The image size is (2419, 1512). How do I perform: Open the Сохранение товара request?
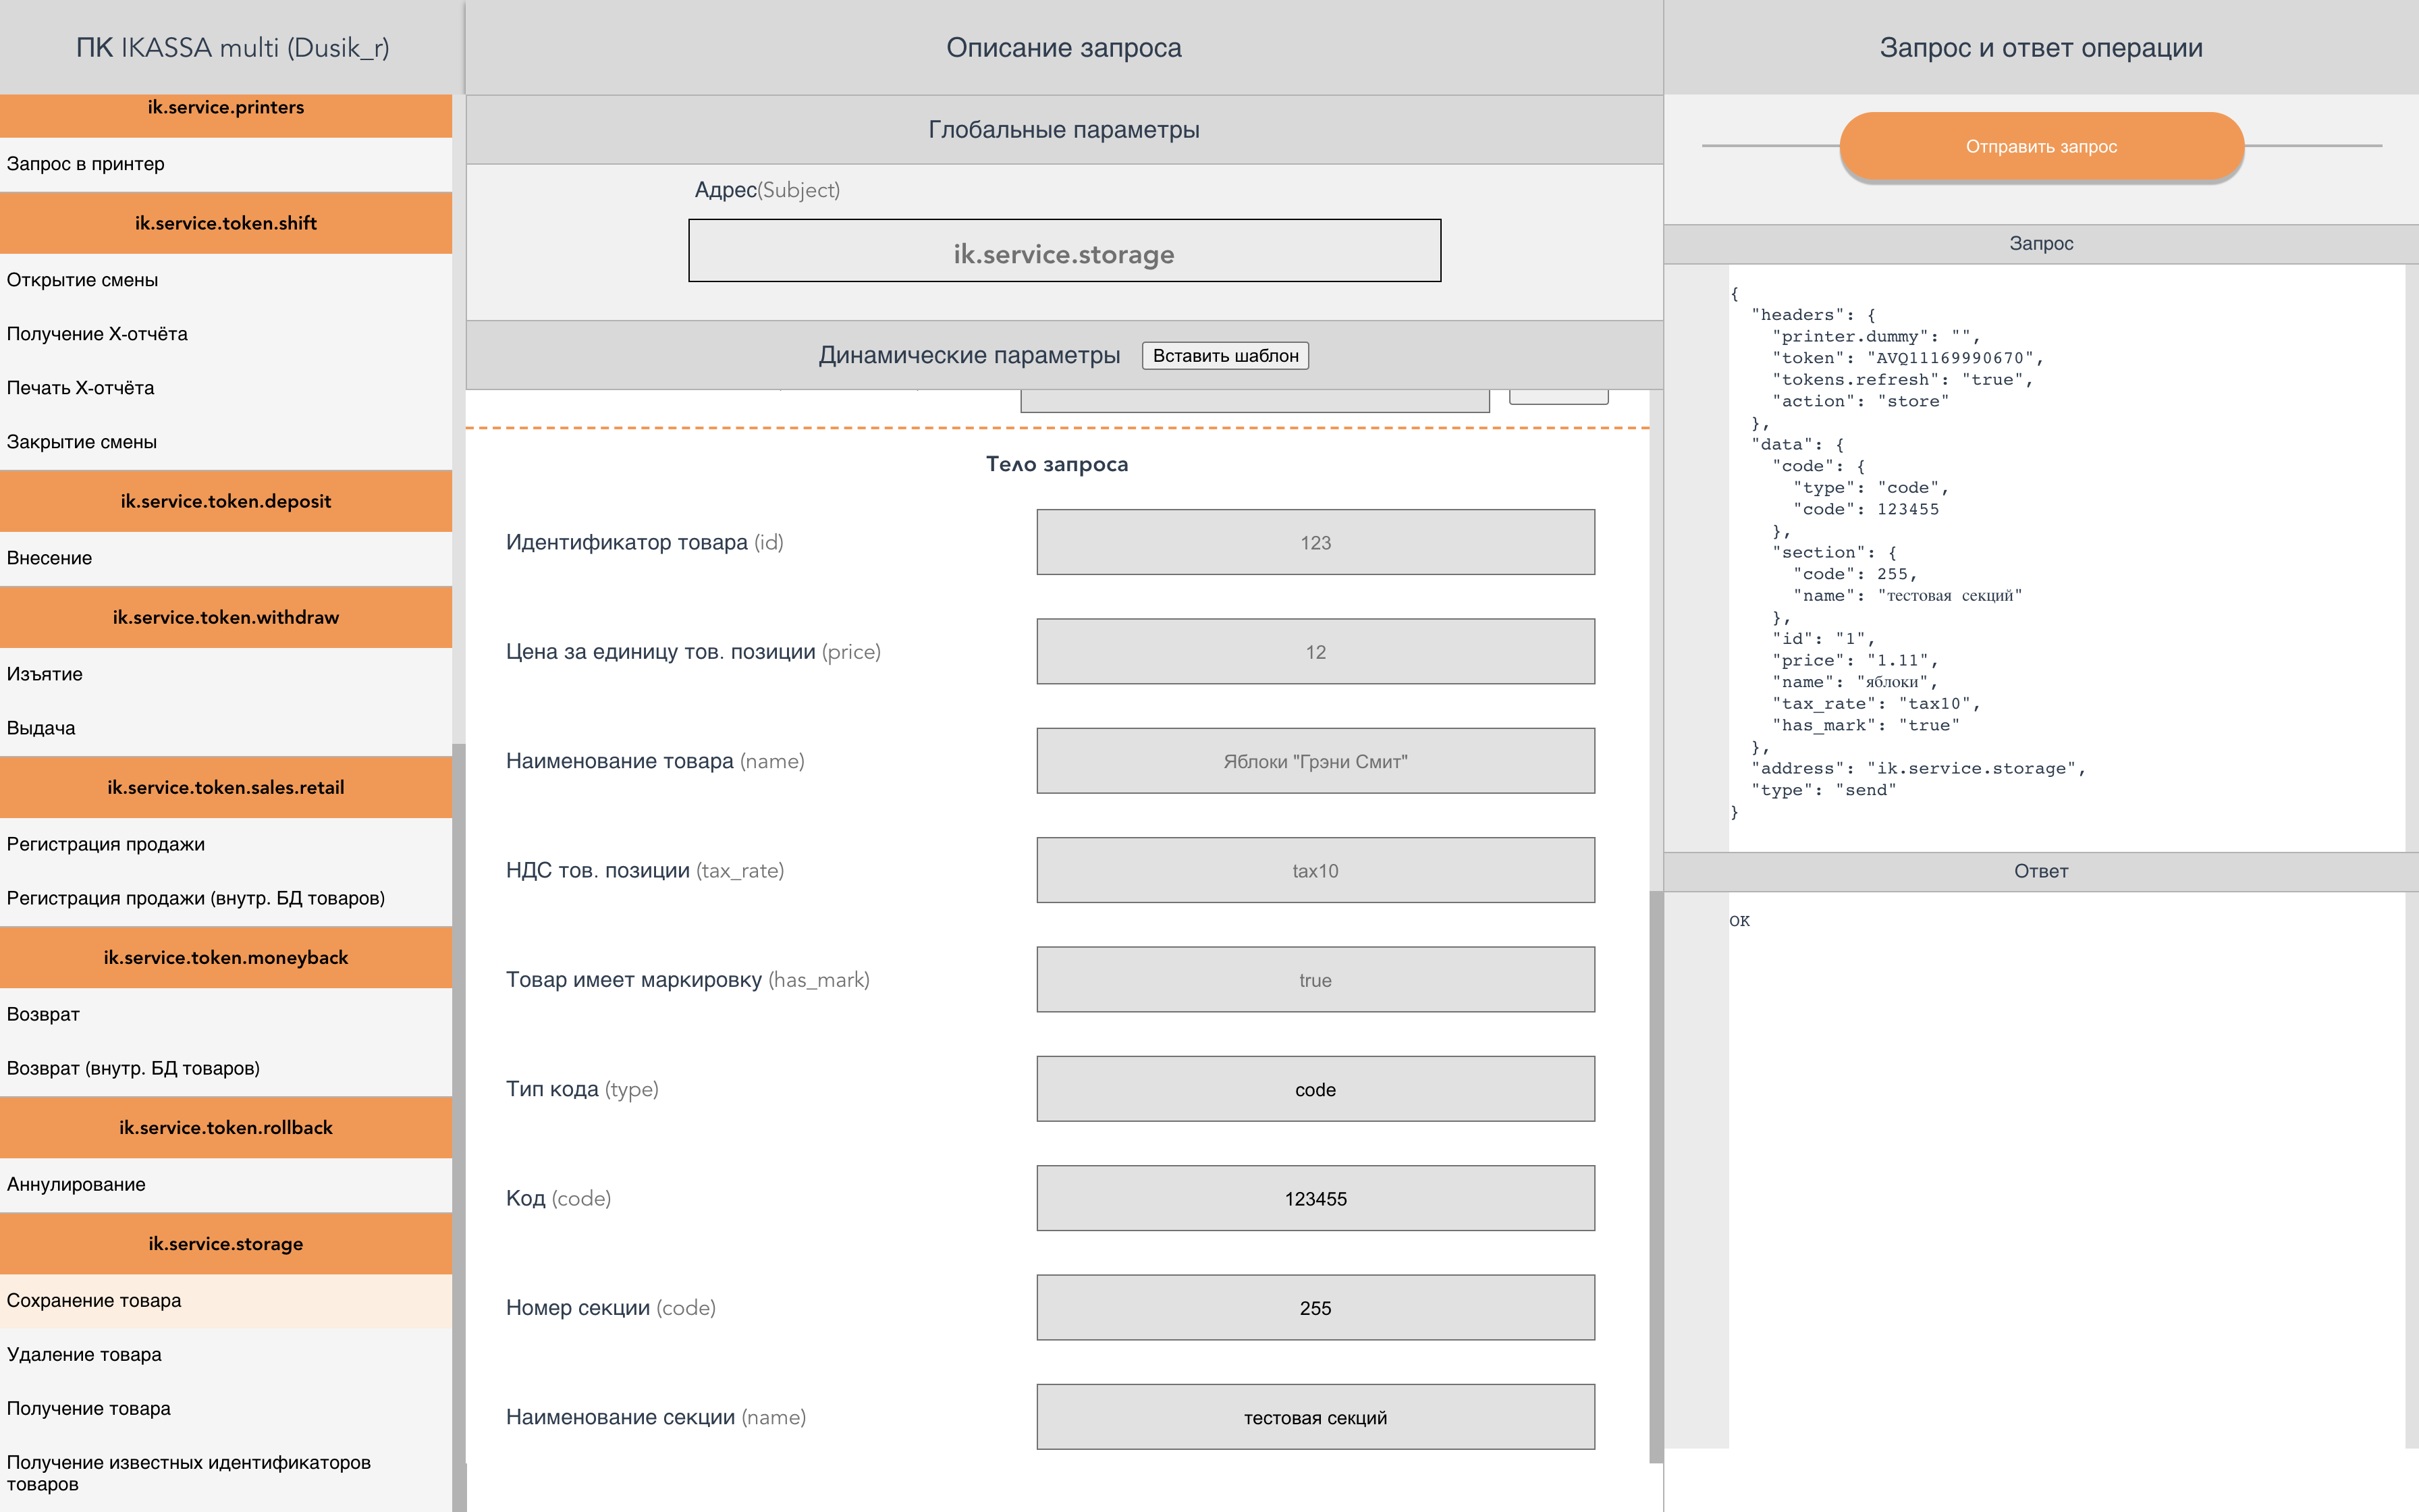point(94,1300)
